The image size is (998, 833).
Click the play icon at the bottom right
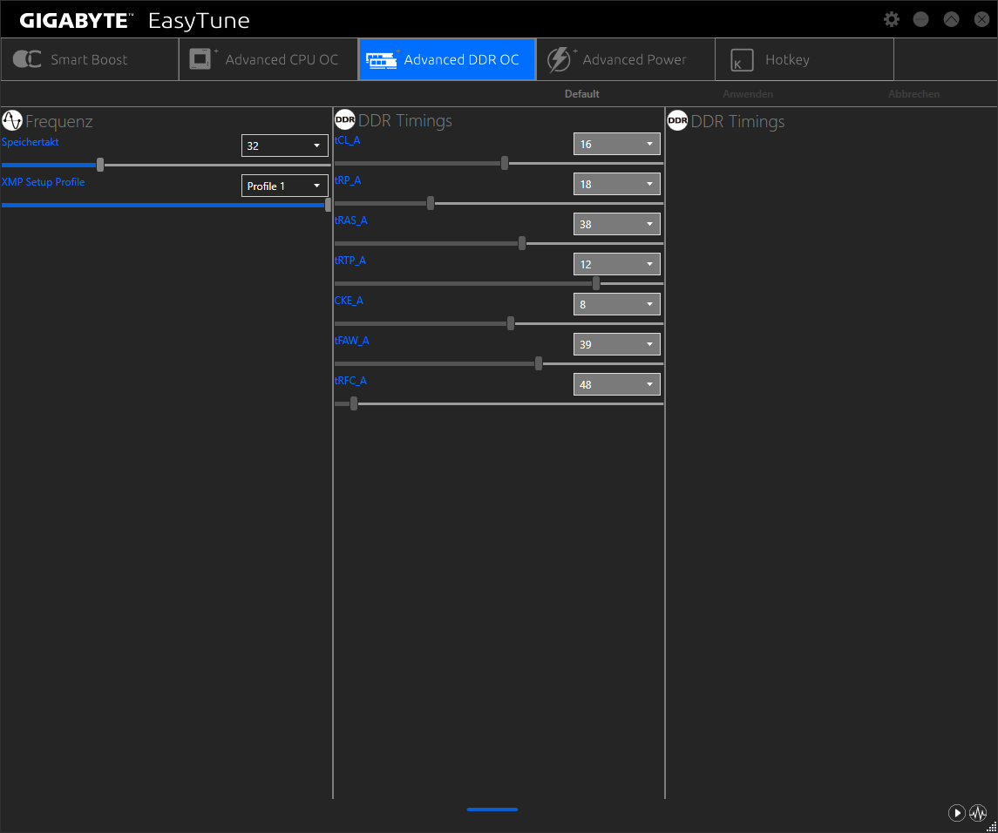coord(957,813)
